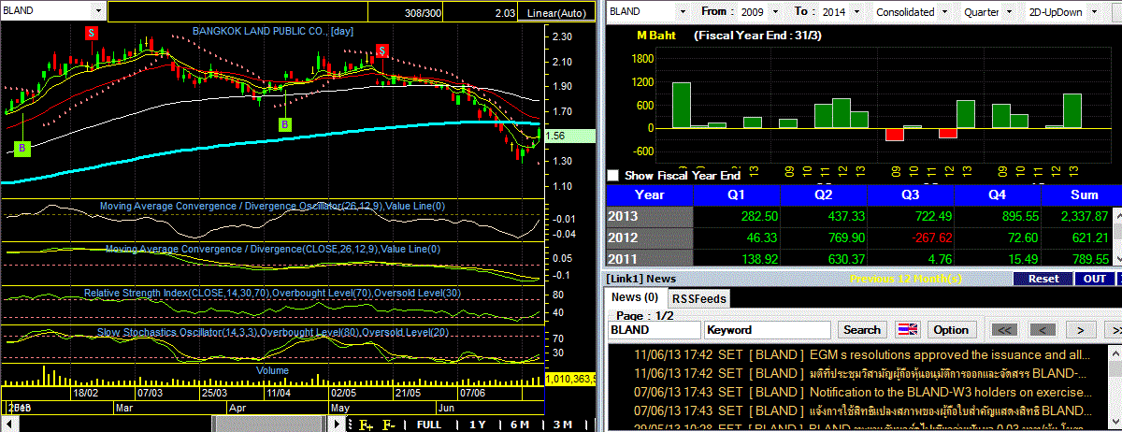The width and height of the screenshot is (1122, 432).
Task: Click the Linear(Auto) scale button
Action: [558, 12]
